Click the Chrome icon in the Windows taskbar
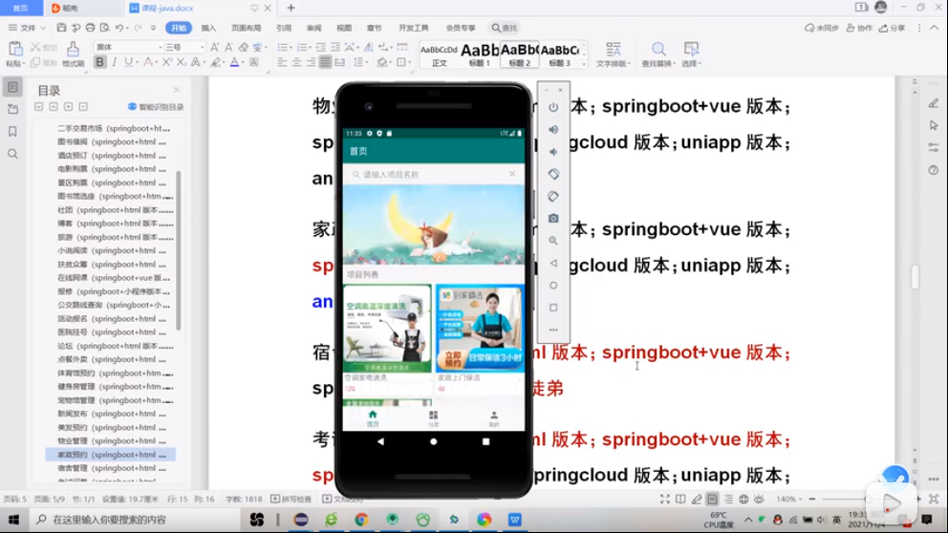 pos(361,520)
